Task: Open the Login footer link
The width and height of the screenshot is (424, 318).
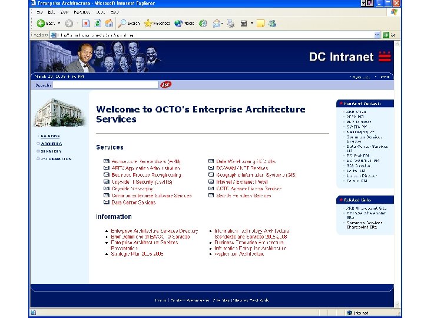Action: [160, 300]
